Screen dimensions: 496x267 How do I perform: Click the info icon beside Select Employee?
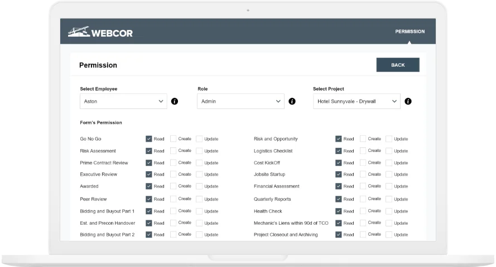pos(175,101)
